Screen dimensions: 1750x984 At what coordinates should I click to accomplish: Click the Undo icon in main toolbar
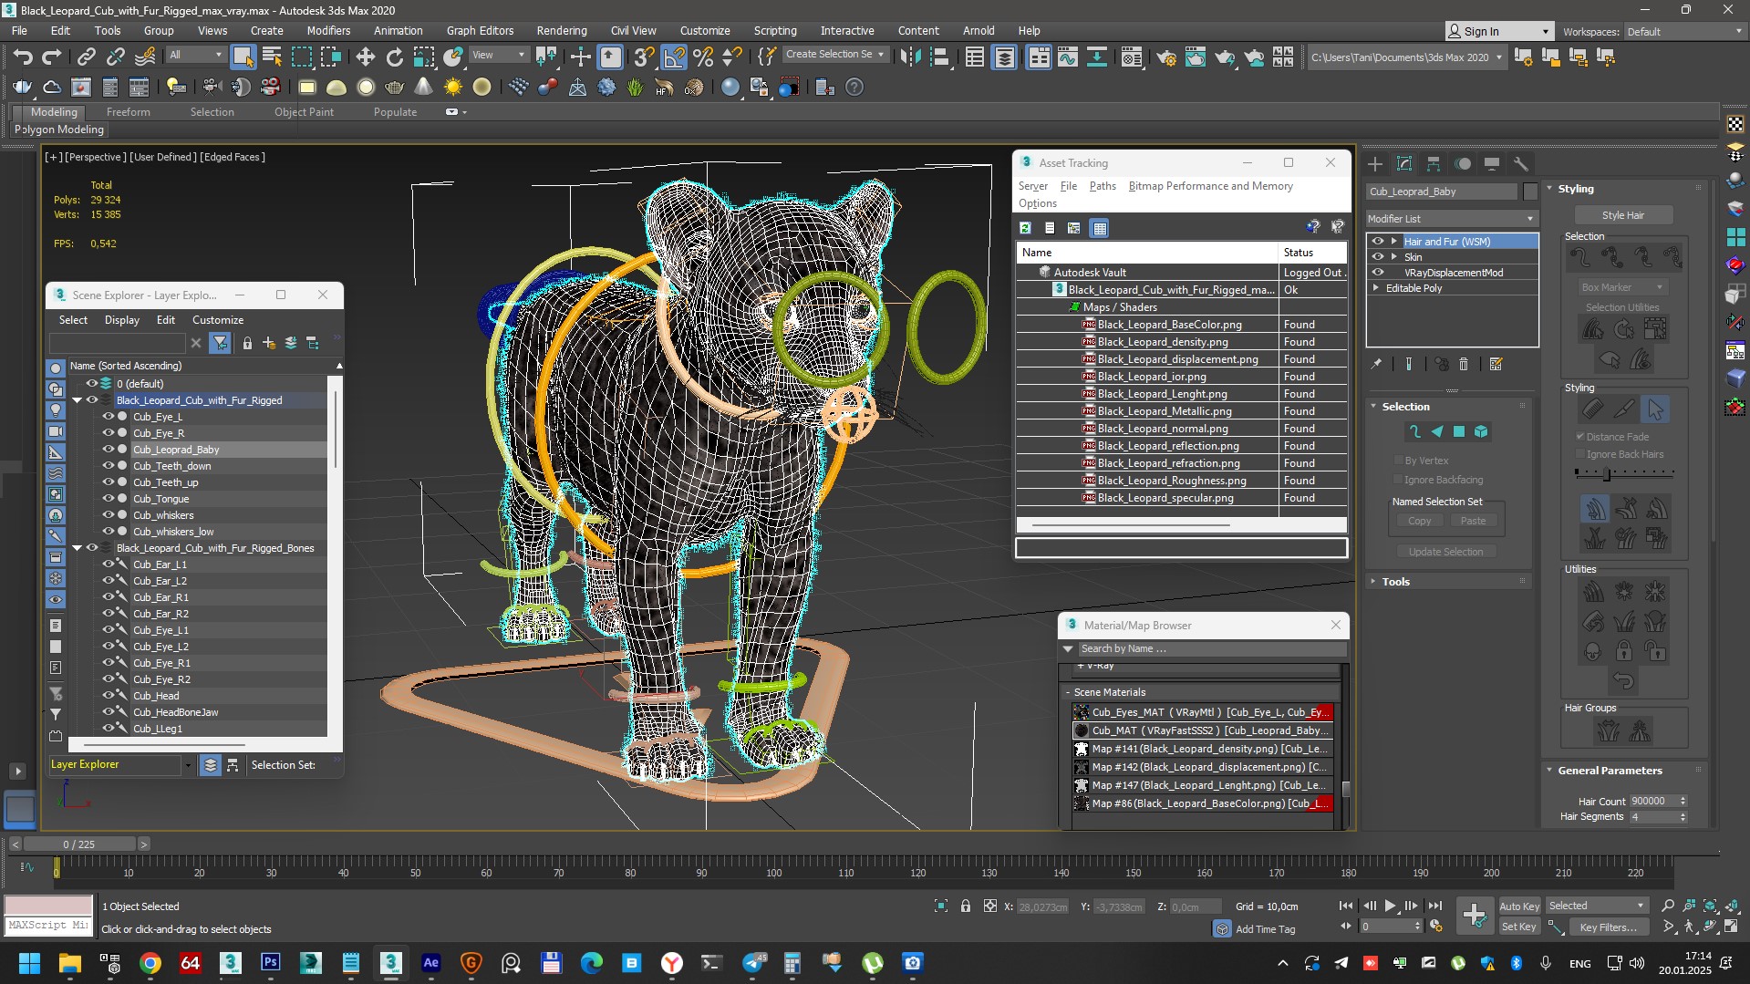pos(22,57)
